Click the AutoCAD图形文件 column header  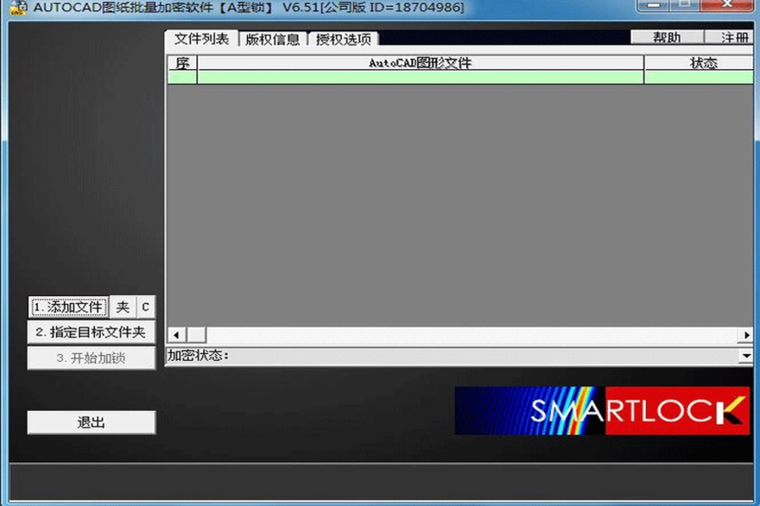pos(420,63)
